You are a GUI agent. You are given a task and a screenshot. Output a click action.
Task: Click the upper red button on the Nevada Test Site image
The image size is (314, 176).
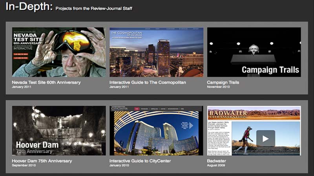[x=21, y=54]
